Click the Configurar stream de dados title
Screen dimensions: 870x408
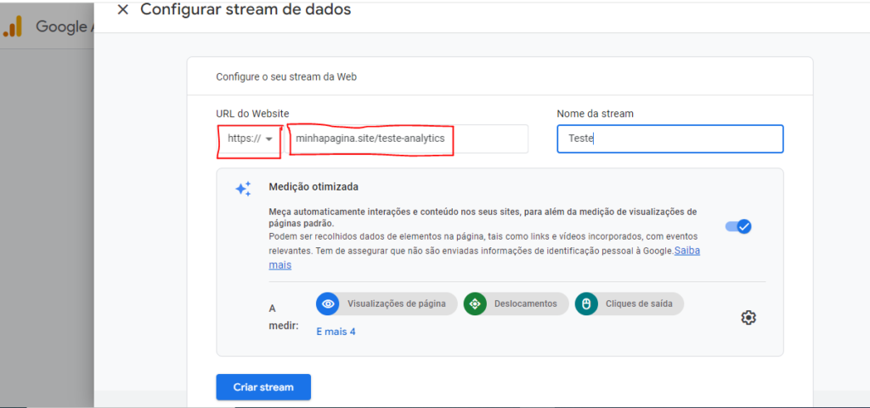(246, 9)
